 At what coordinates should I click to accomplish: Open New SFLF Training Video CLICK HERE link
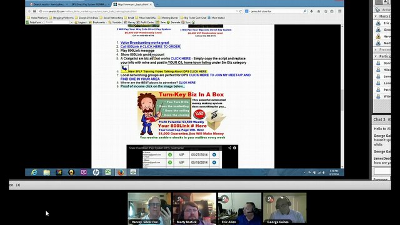click(x=167, y=71)
